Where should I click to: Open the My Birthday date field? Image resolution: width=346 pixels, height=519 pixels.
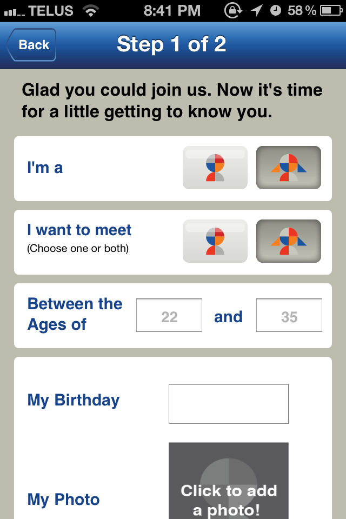[x=228, y=404]
